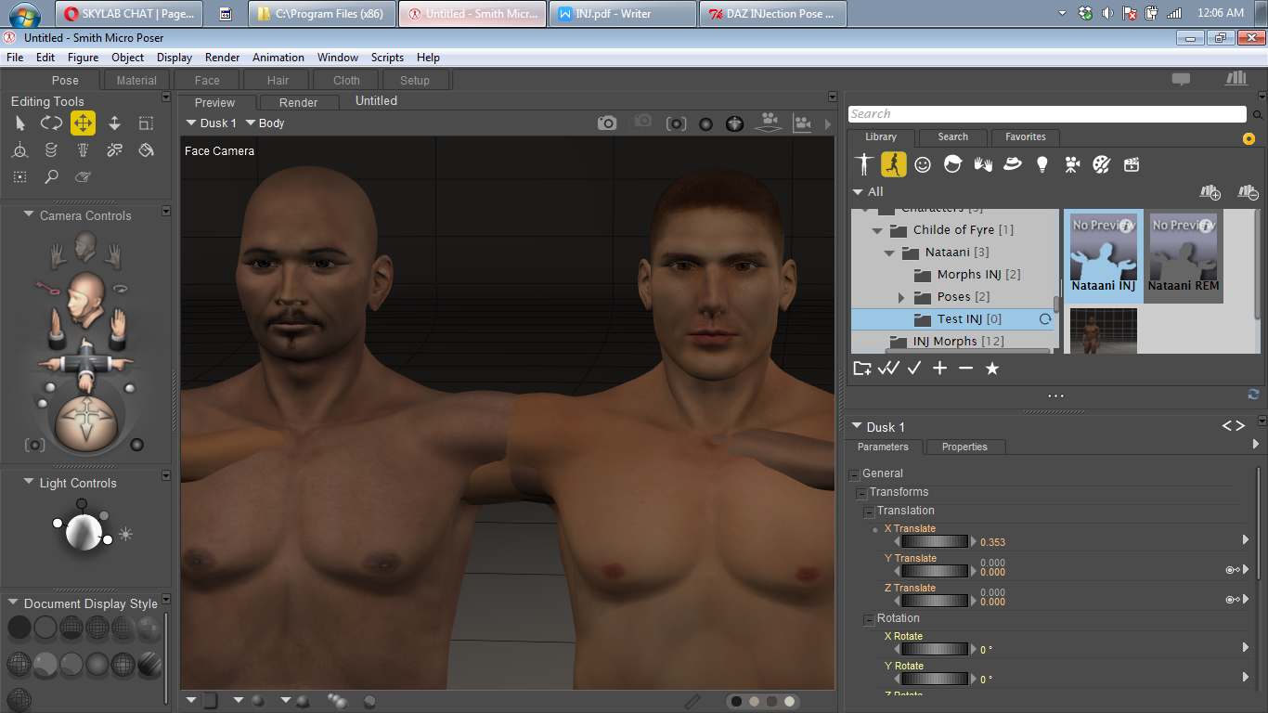Switch to the Material room tab
Viewport: 1268px width, 713px height.
pyautogui.click(x=136, y=81)
